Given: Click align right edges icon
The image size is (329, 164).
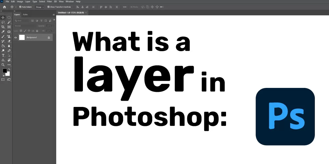Looking at the screenshot, I should pyautogui.click(x=88, y=7).
